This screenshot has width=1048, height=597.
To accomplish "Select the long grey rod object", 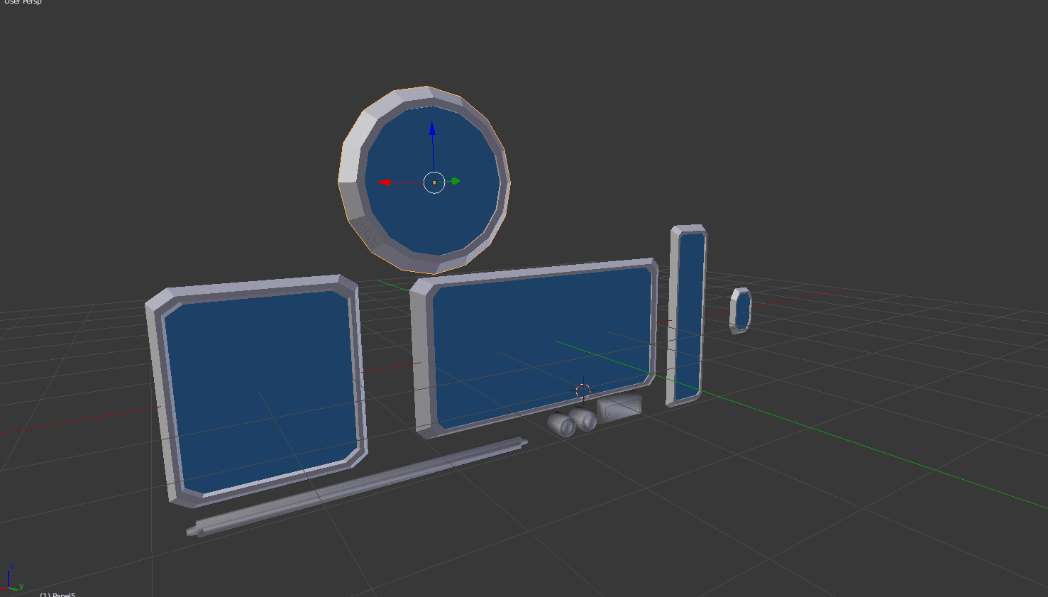I will pyautogui.click(x=357, y=486).
